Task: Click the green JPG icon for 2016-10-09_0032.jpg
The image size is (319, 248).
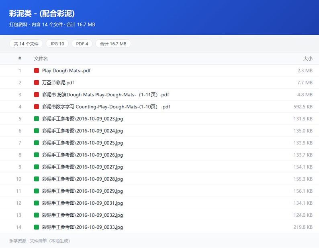Action: point(37,215)
